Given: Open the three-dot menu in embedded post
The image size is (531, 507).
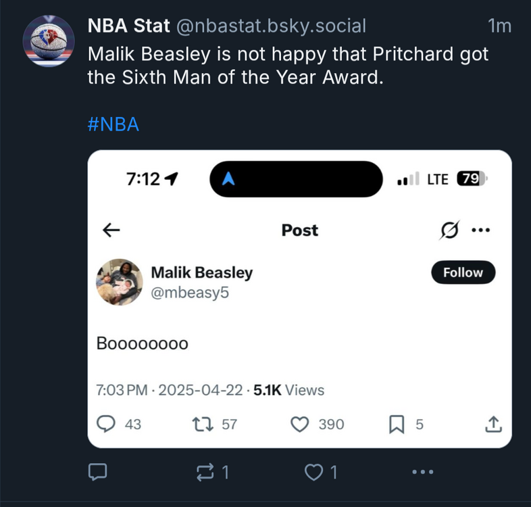Looking at the screenshot, I should pyautogui.click(x=480, y=231).
